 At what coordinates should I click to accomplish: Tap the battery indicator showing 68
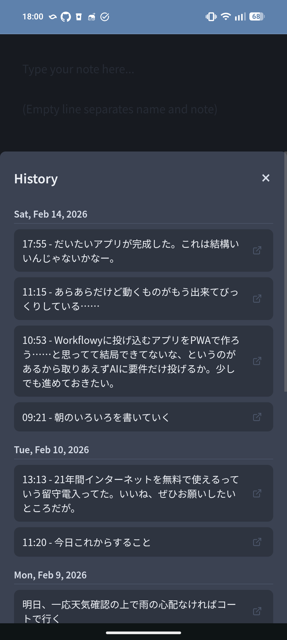pyautogui.click(x=257, y=17)
